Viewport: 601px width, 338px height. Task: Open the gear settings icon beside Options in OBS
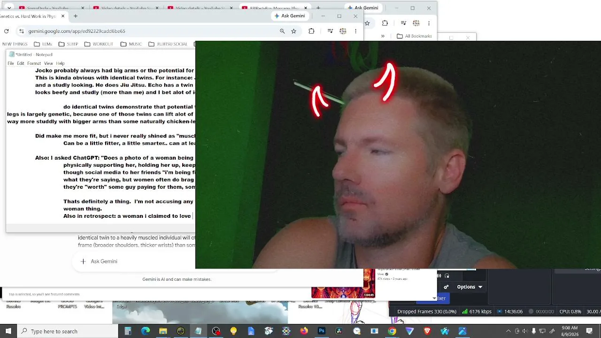click(x=446, y=287)
